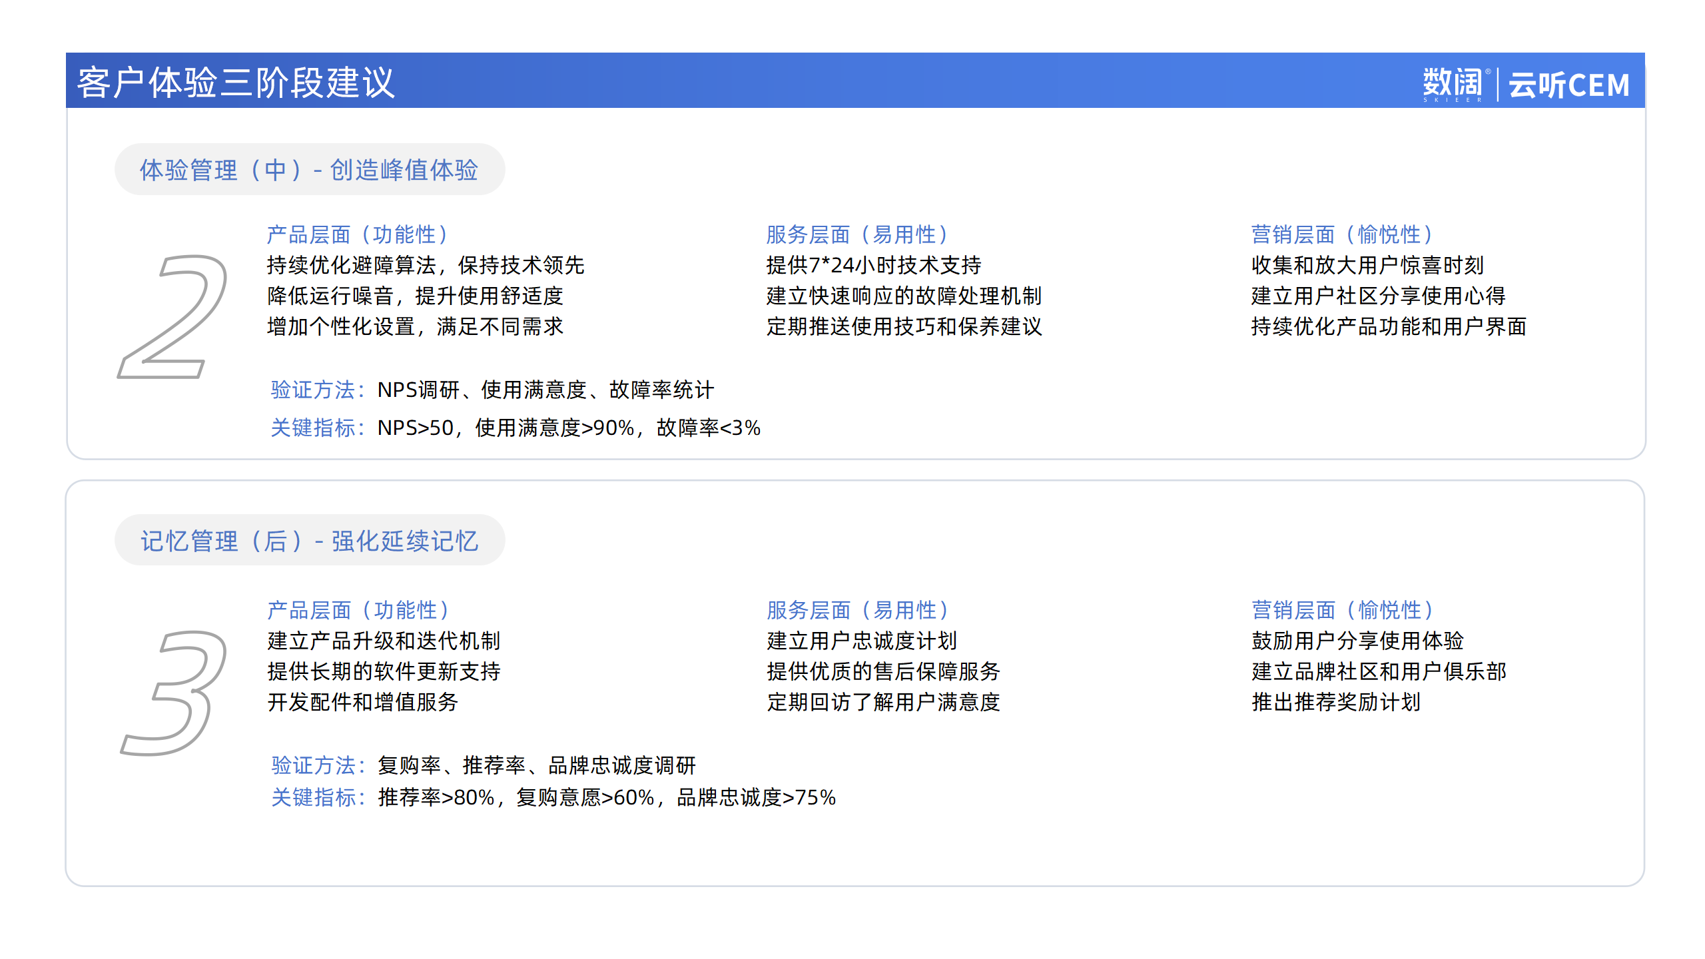Select the slide title 客户体验三阶段建议
The height and width of the screenshot is (959, 1705).
pyautogui.click(x=236, y=83)
